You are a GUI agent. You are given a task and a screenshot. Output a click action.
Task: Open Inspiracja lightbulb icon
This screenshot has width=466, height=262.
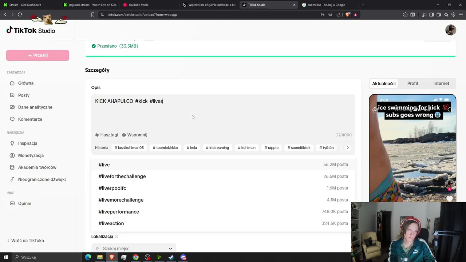pyautogui.click(x=12, y=143)
